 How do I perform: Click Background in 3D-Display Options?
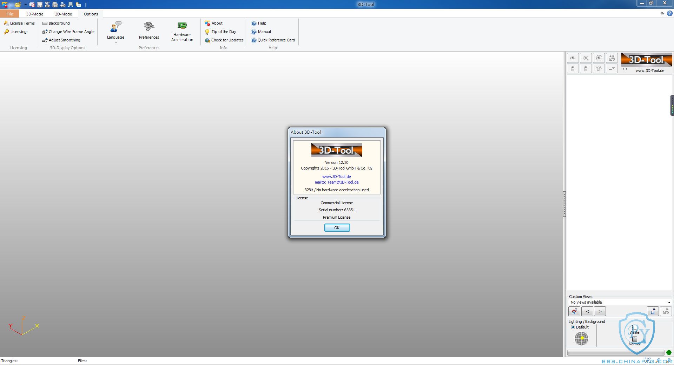click(x=56, y=23)
